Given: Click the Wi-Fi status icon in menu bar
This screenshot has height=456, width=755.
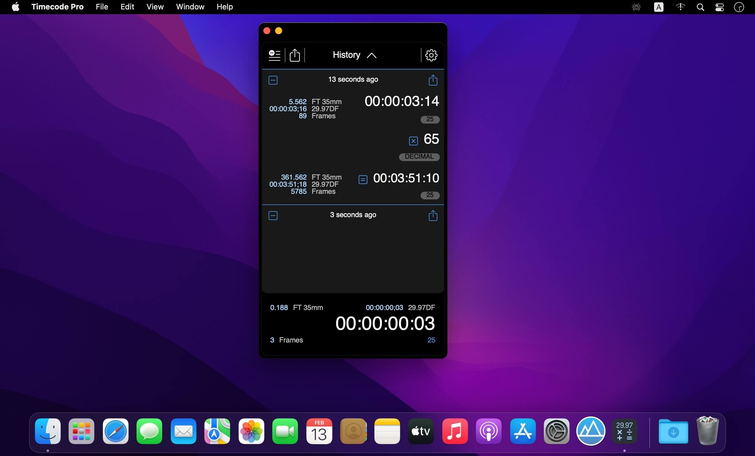Looking at the screenshot, I should click(x=680, y=7).
